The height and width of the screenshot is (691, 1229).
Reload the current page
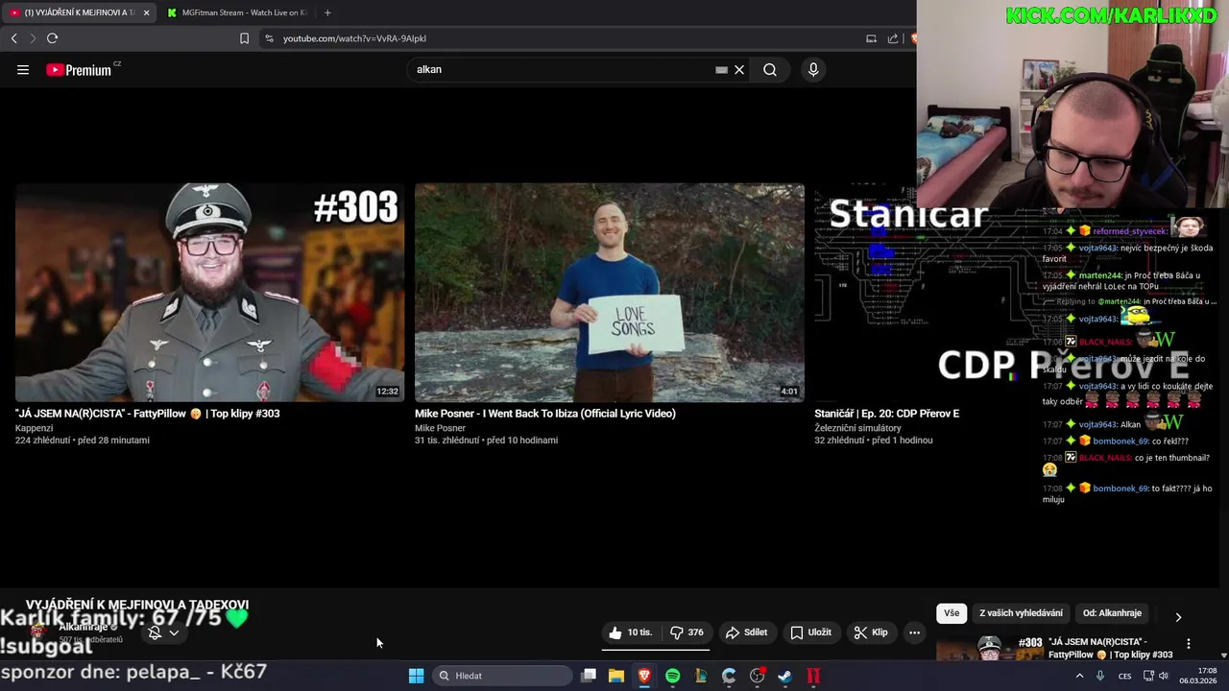pyautogui.click(x=52, y=38)
